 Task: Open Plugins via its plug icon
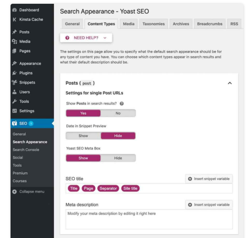15,73
